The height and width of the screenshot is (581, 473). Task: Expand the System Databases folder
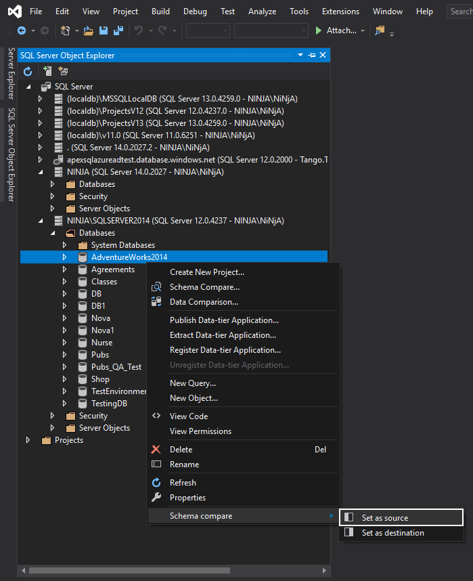pyautogui.click(x=65, y=245)
